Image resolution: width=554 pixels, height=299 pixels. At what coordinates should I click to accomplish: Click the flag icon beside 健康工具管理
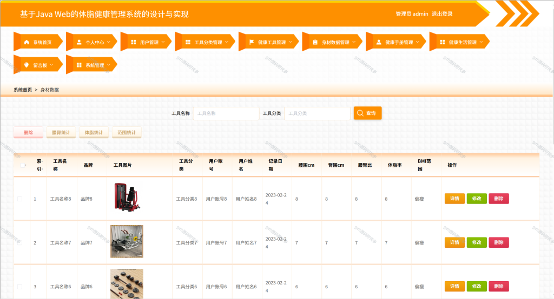coord(252,42)
